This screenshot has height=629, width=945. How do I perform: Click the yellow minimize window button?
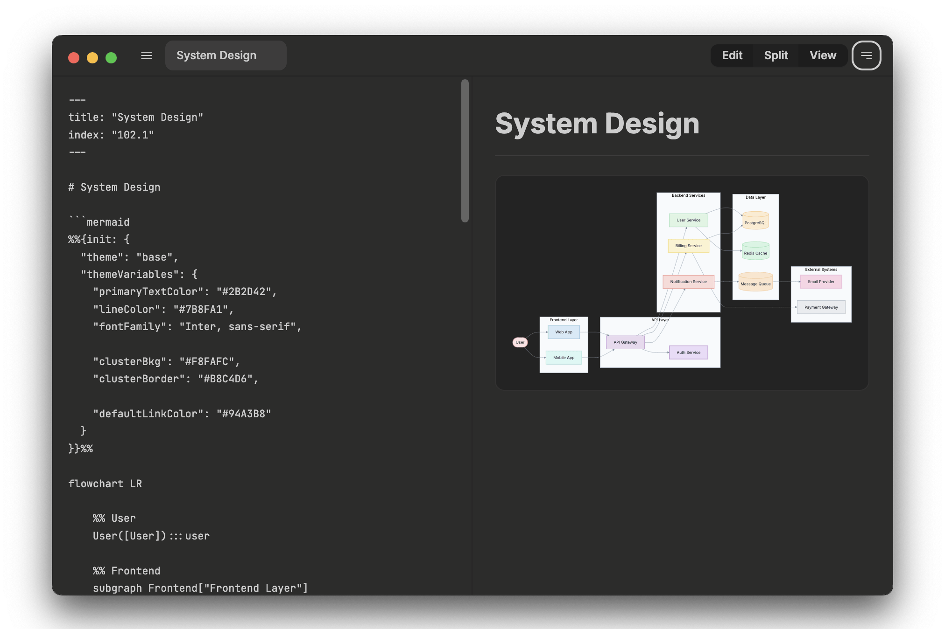(92, 57)
